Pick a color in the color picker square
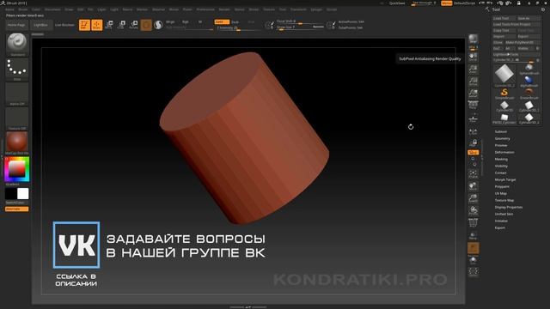This screenshot has width=550, height=309. tap(17, 169)
